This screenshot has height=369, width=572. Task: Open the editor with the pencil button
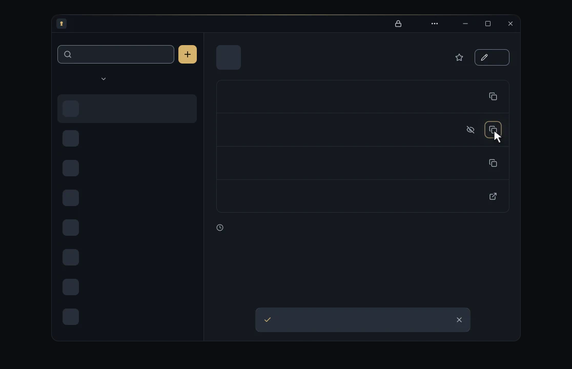(x=492, y=57)
